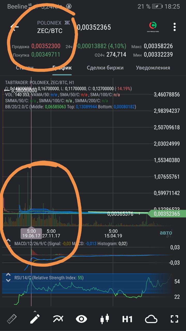Tap the battery icon in status bar
Screen dimensions: 186x331
(x=157, y=6)
